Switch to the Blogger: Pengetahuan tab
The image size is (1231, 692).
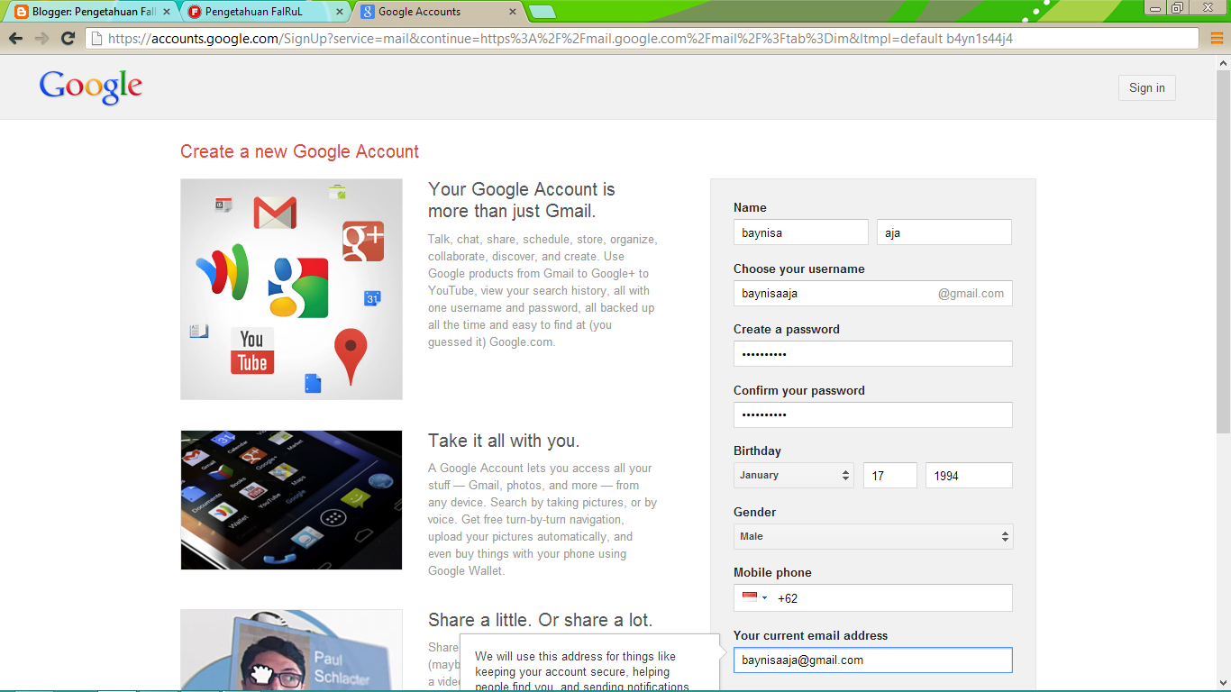click(88, 12)
